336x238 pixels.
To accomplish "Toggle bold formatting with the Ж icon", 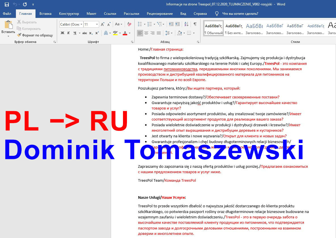I will [x=62, y=33].
